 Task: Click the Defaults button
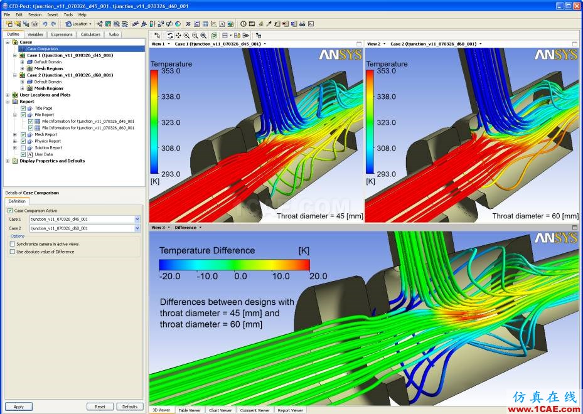click(130, 406)
